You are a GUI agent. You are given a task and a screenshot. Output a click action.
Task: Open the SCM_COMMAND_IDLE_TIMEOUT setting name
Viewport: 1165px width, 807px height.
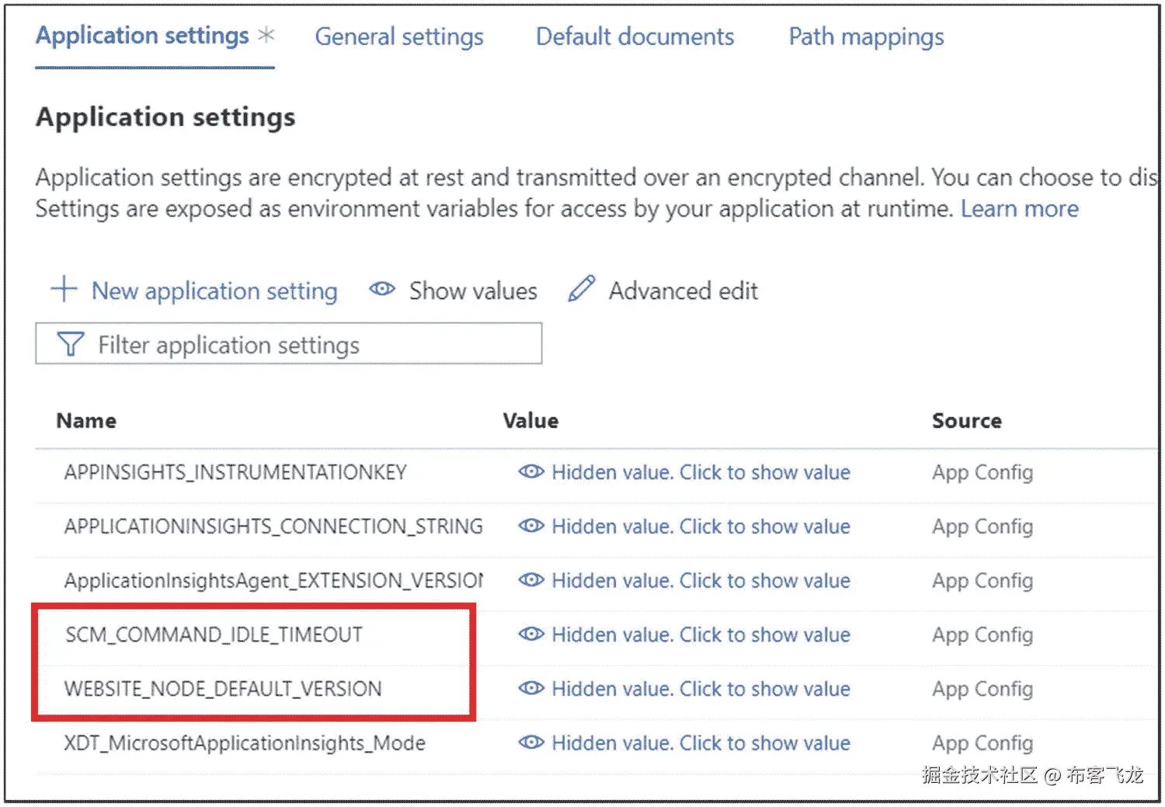click(x=214, y=635)
